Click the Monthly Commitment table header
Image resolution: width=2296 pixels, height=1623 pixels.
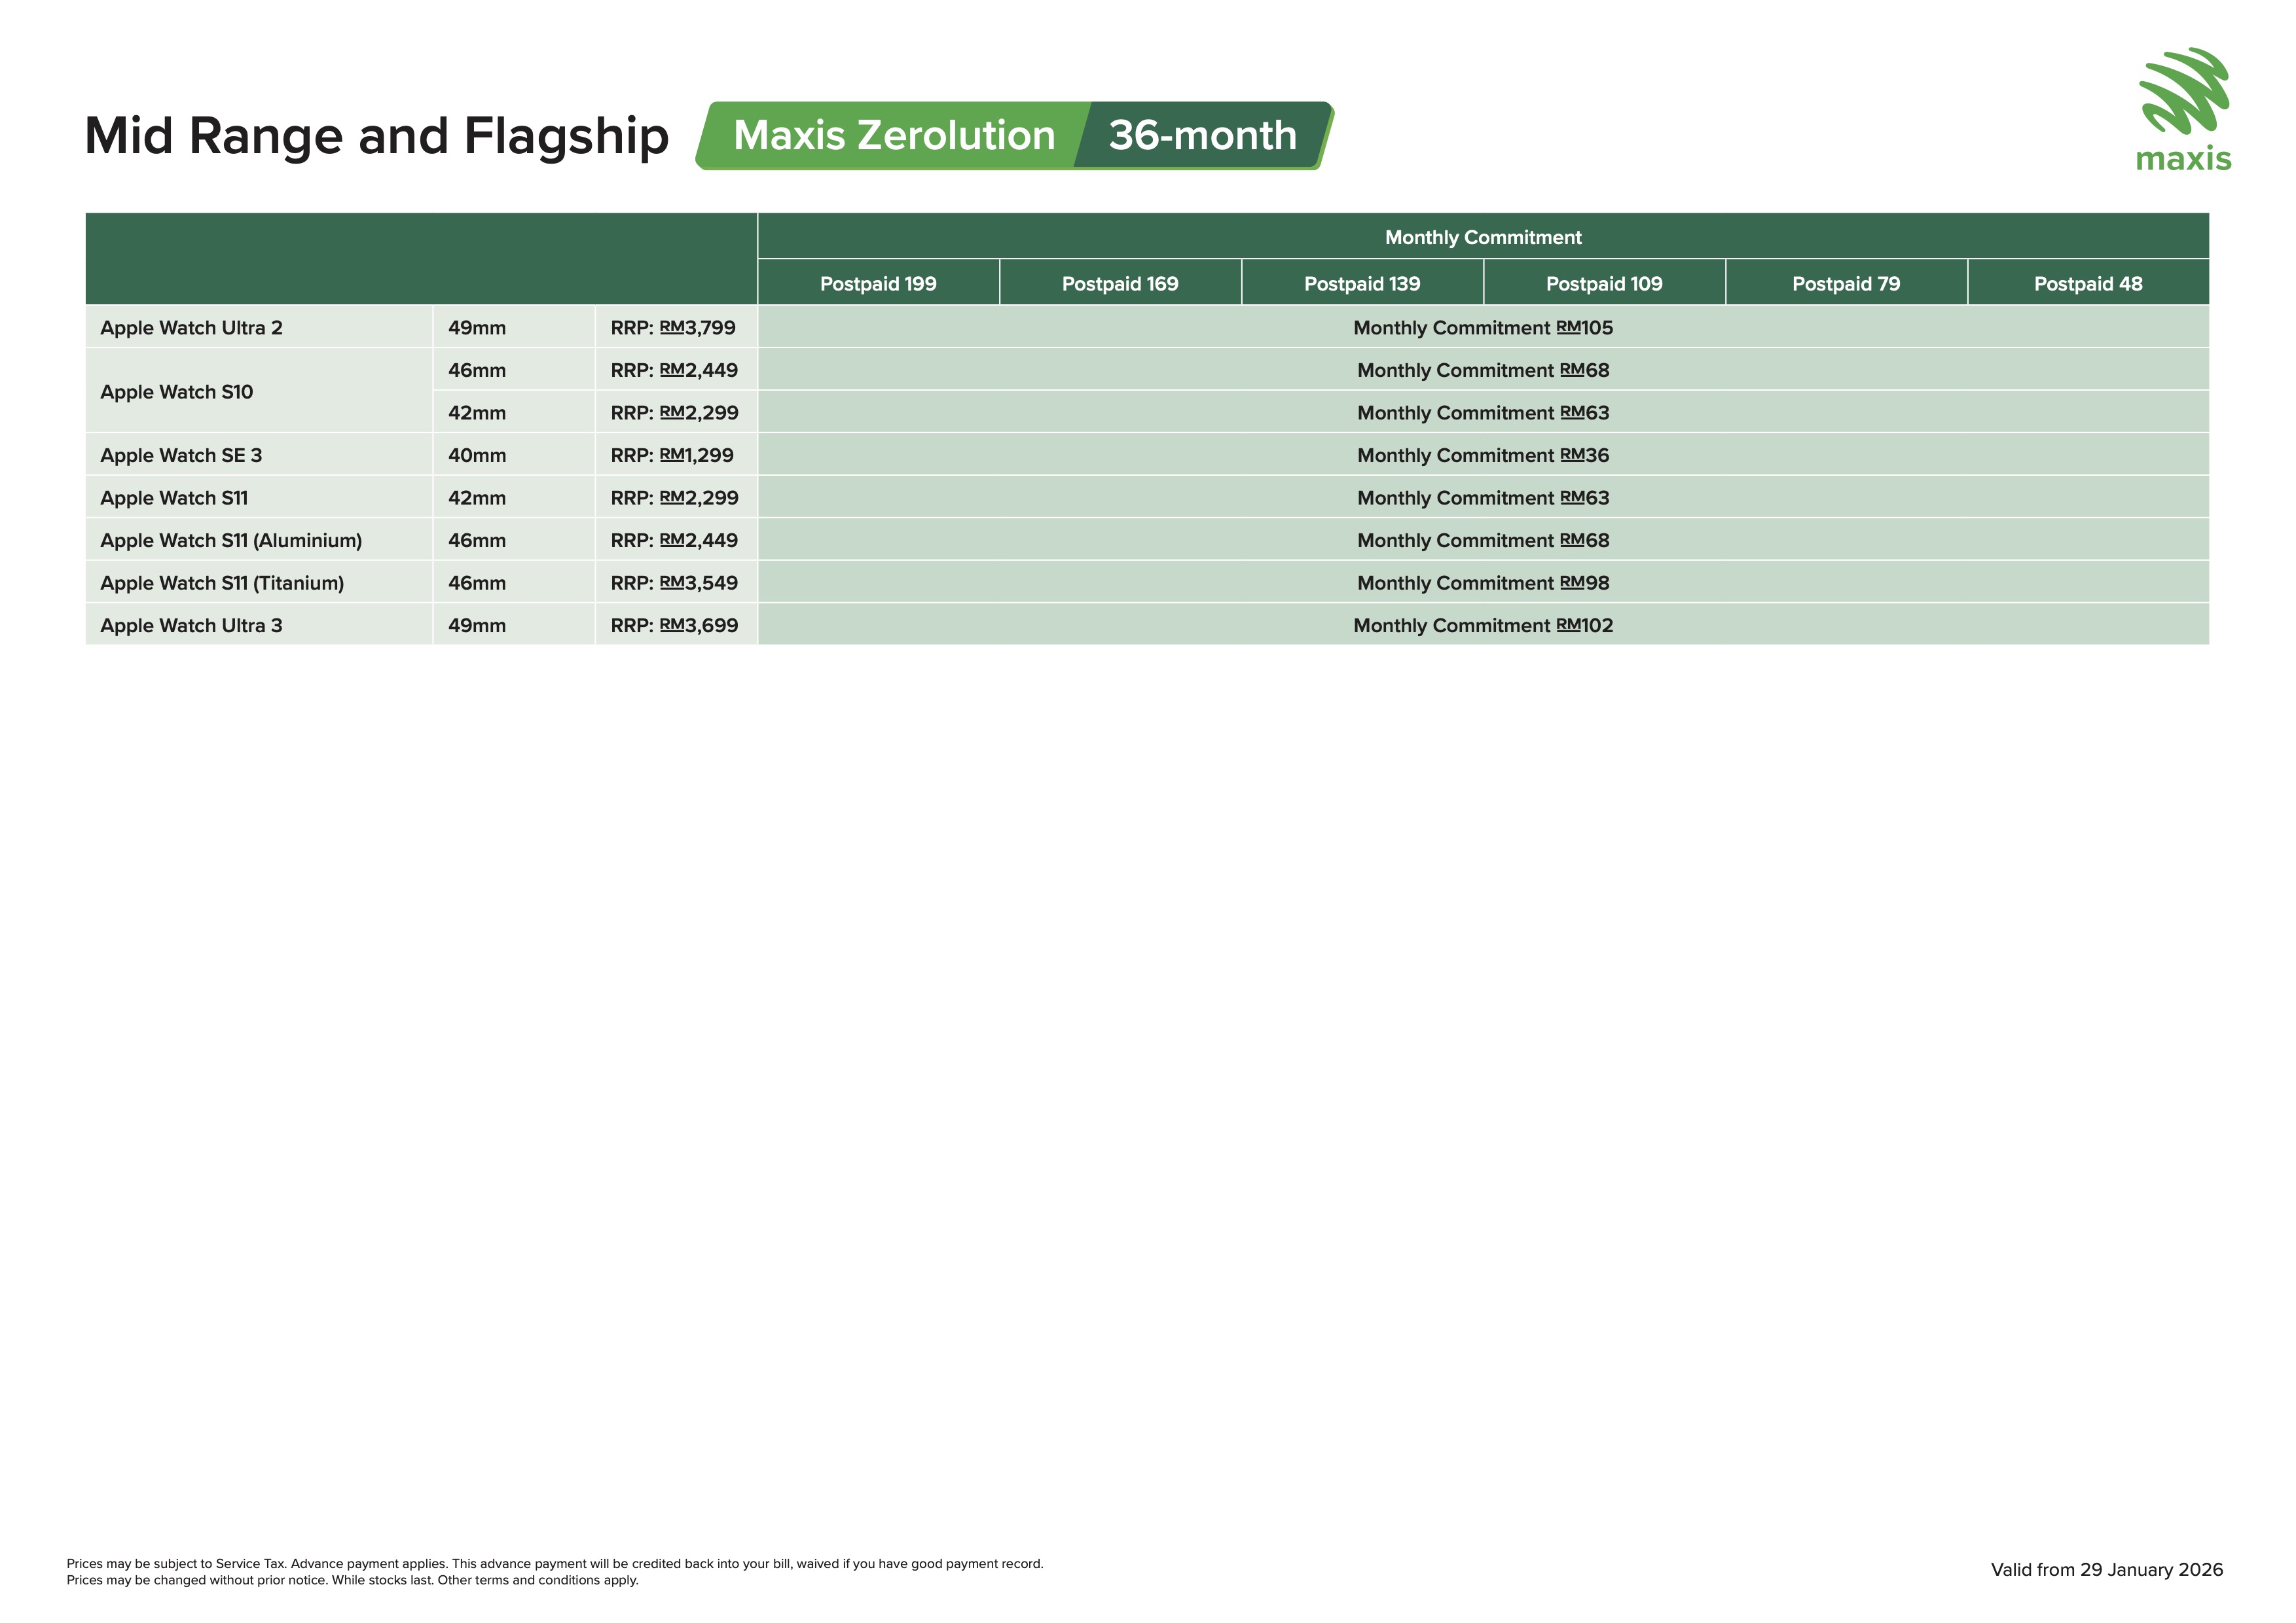pyautogui.click(x=1483, y=238)
